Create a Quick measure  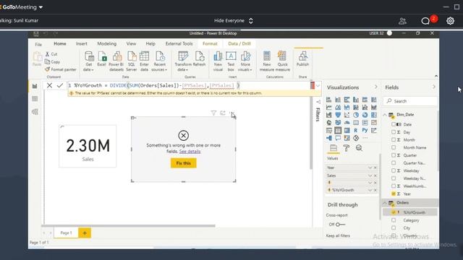(283, 61)
